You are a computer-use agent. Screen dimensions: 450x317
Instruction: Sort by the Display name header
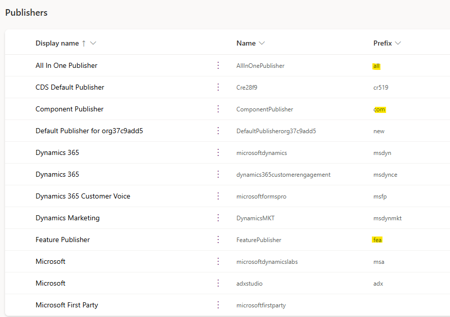(x=57, y=43)
